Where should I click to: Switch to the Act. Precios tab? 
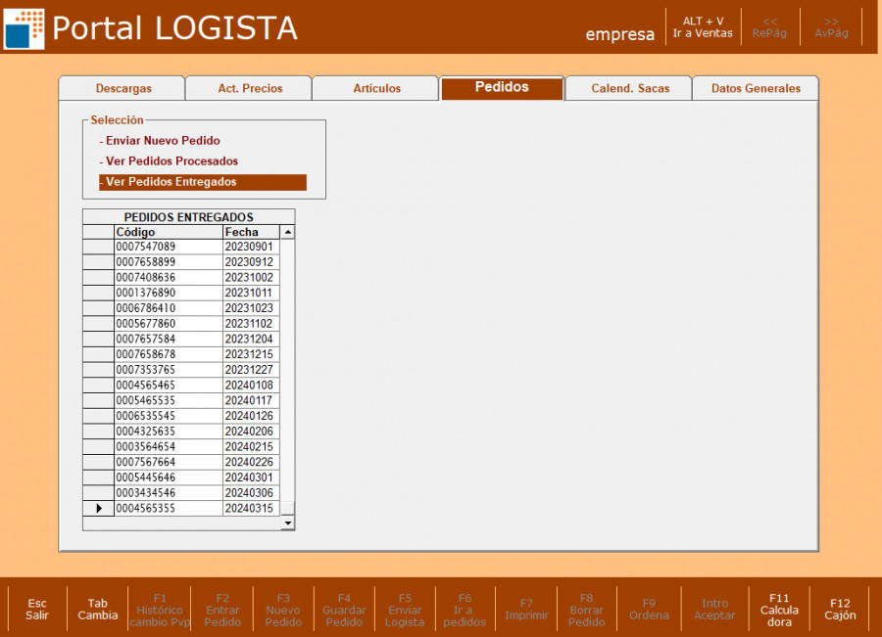249,88
